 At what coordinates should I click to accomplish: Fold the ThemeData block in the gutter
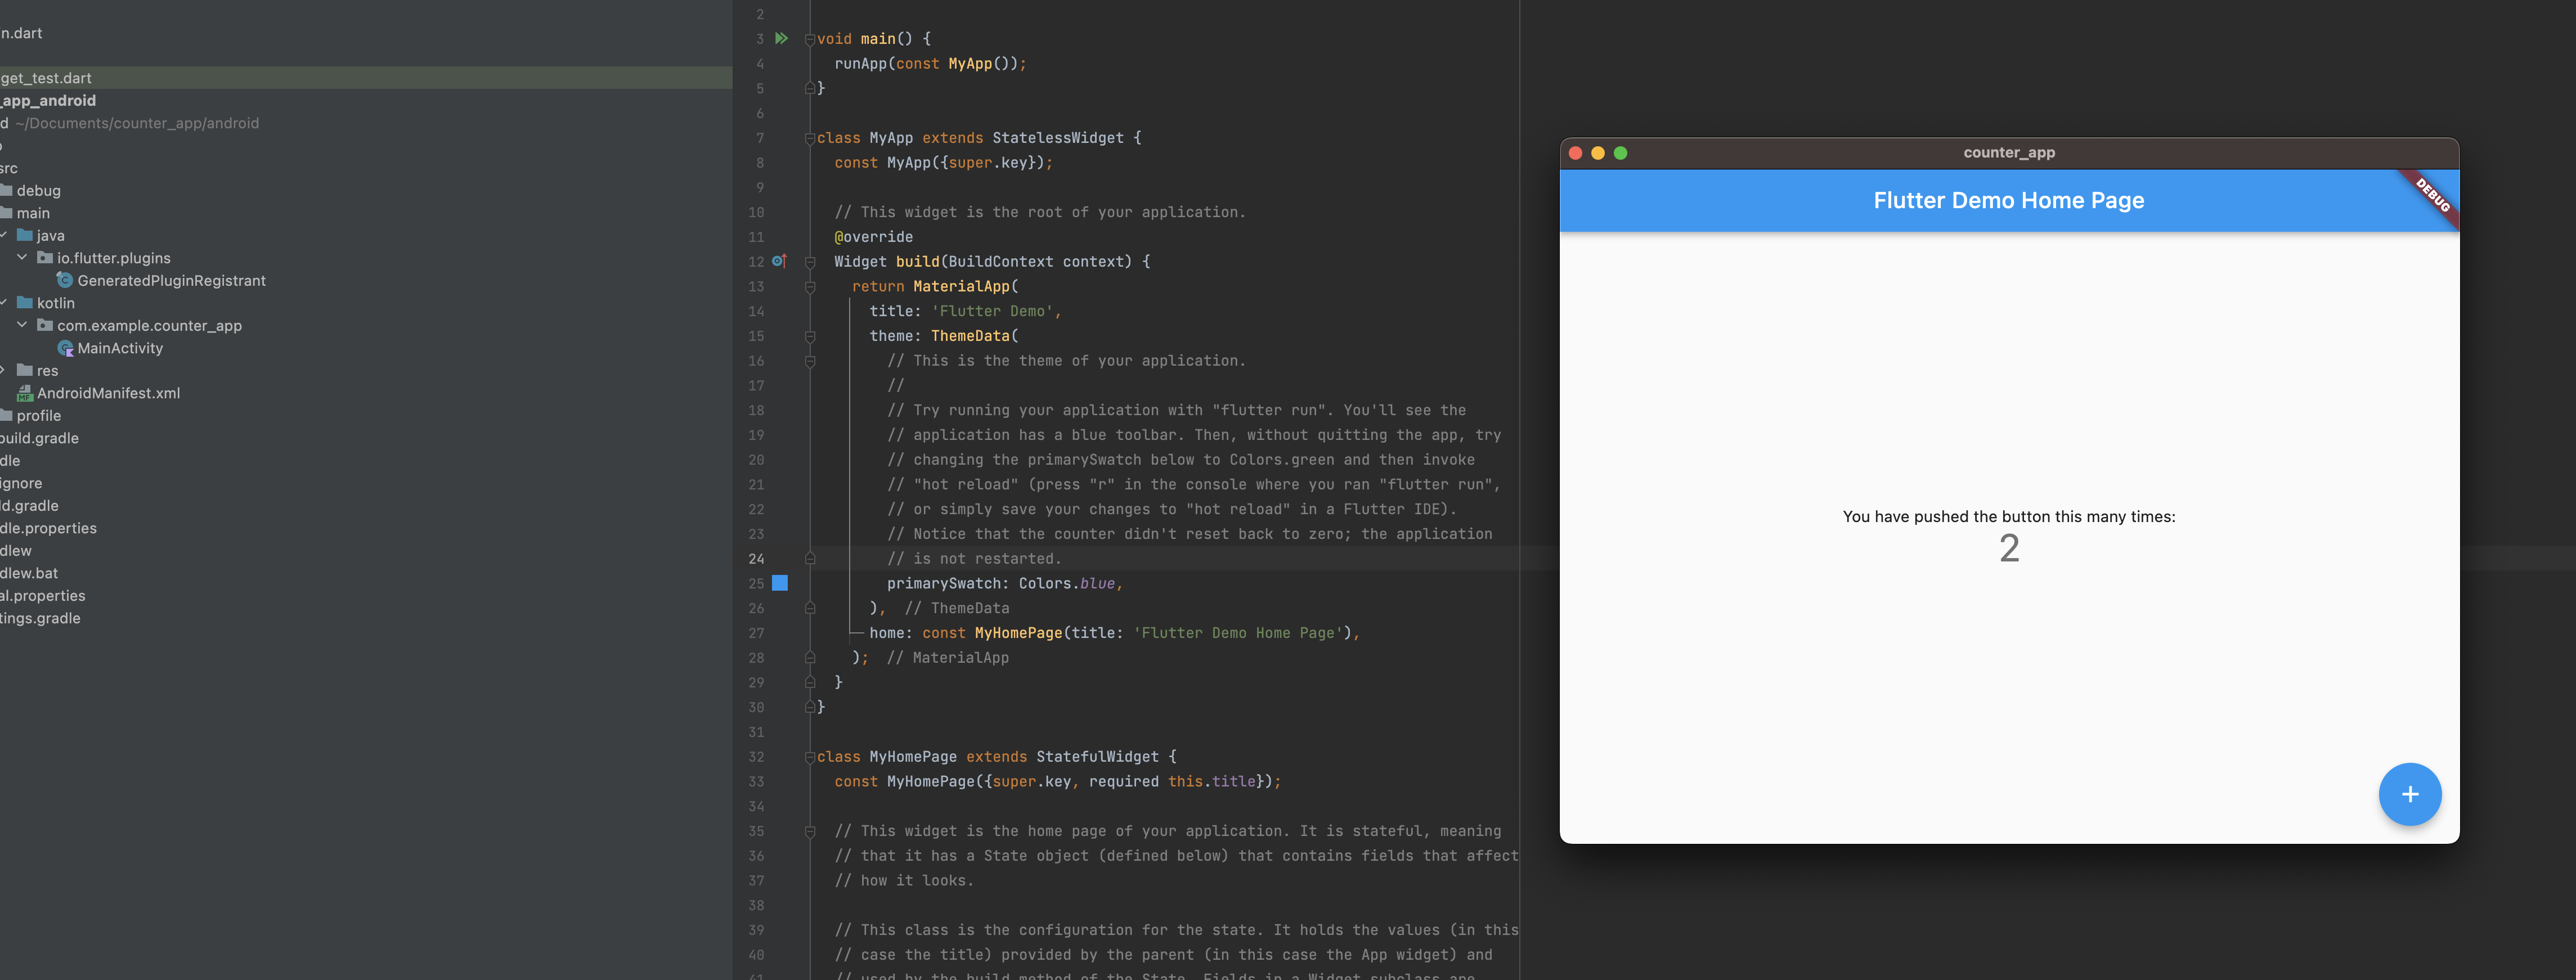(810, 336)
